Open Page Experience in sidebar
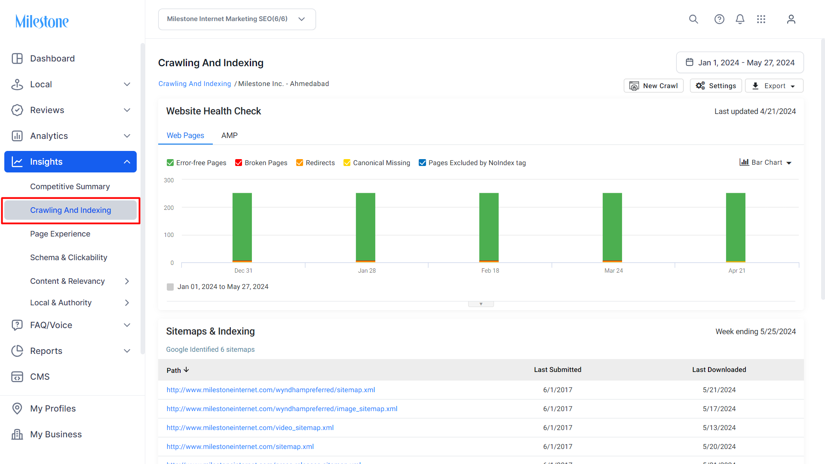The width and height of the screenshot is (825, 464). click(x=60, y=234)
